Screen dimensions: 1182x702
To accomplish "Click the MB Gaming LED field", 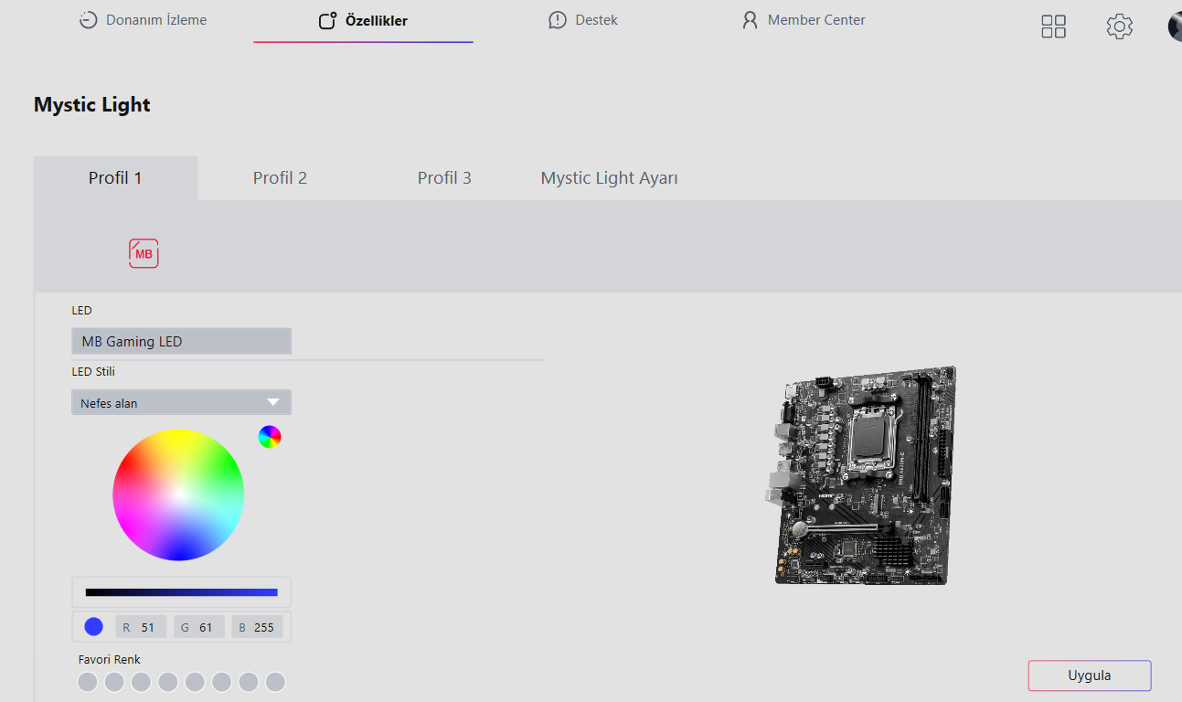I will (x=181, y=341).
